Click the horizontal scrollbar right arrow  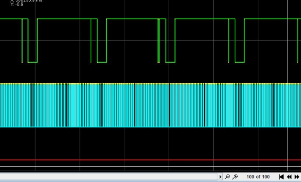tap(220, 176)
